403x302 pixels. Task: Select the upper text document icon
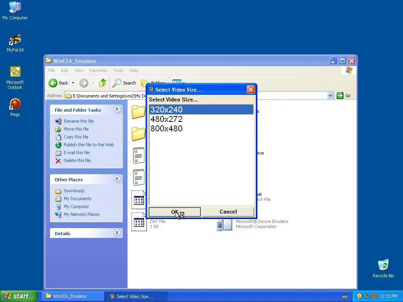pos(139,155)
